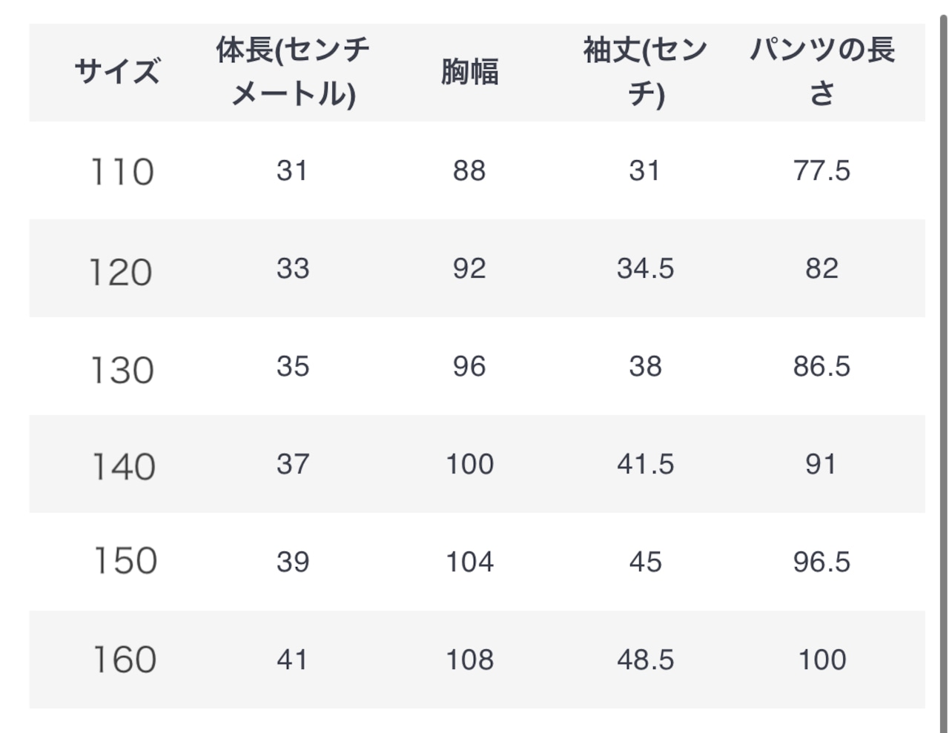Click the 体長(センチメートル) column header
Image resolution: width=949 pixels, height=733 pixels.
click(x=293, y=73)
